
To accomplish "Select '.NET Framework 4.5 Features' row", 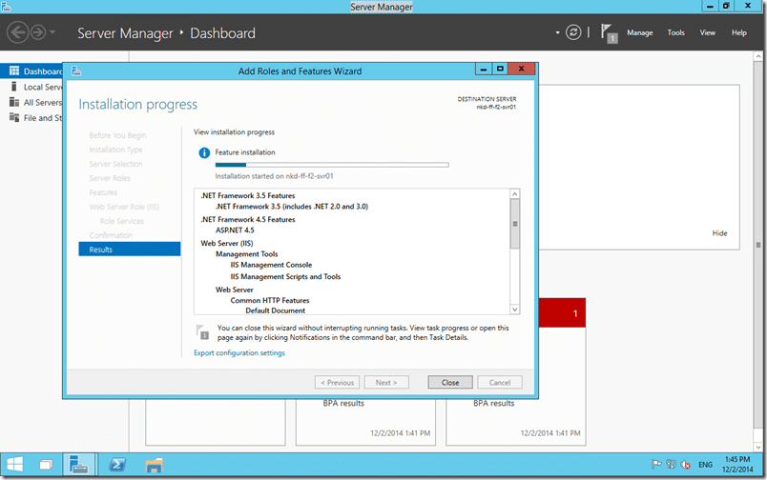I will click(247, 219).
